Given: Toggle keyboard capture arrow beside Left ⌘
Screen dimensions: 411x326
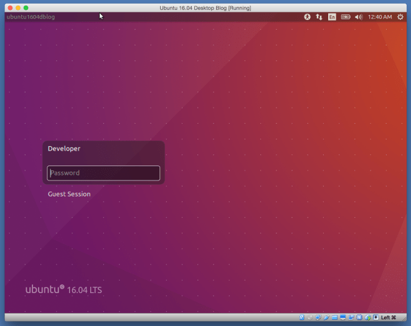Looking at the screenshot, I should [x=376, y=317].
